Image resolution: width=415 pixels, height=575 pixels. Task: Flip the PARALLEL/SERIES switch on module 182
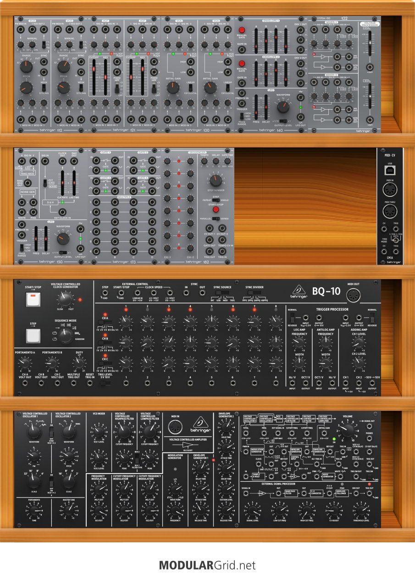point(216,218)
